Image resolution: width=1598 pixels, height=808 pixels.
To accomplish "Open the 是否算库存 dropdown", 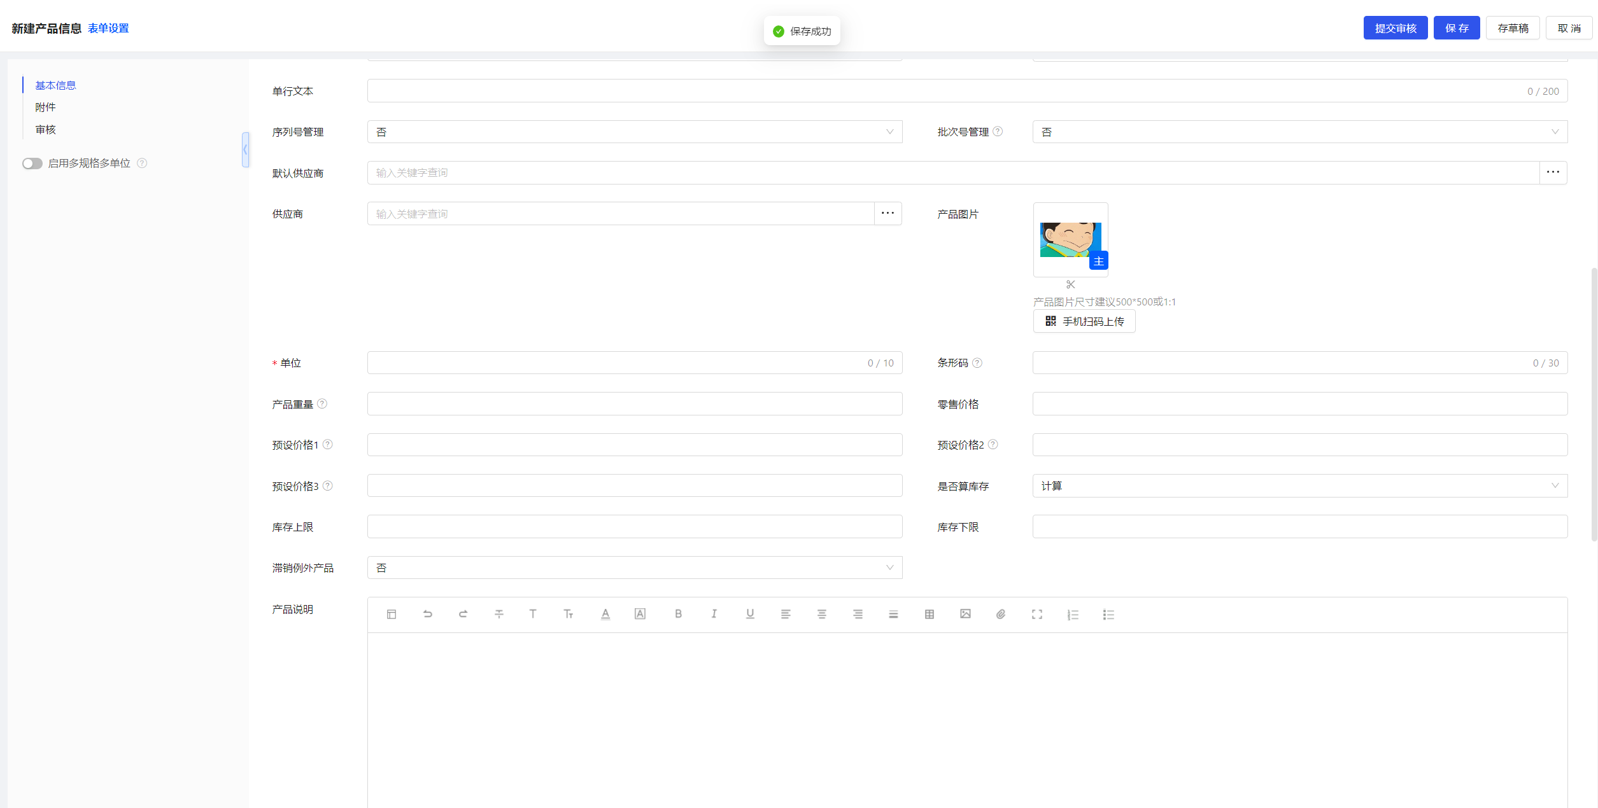I will [1300, 485].
